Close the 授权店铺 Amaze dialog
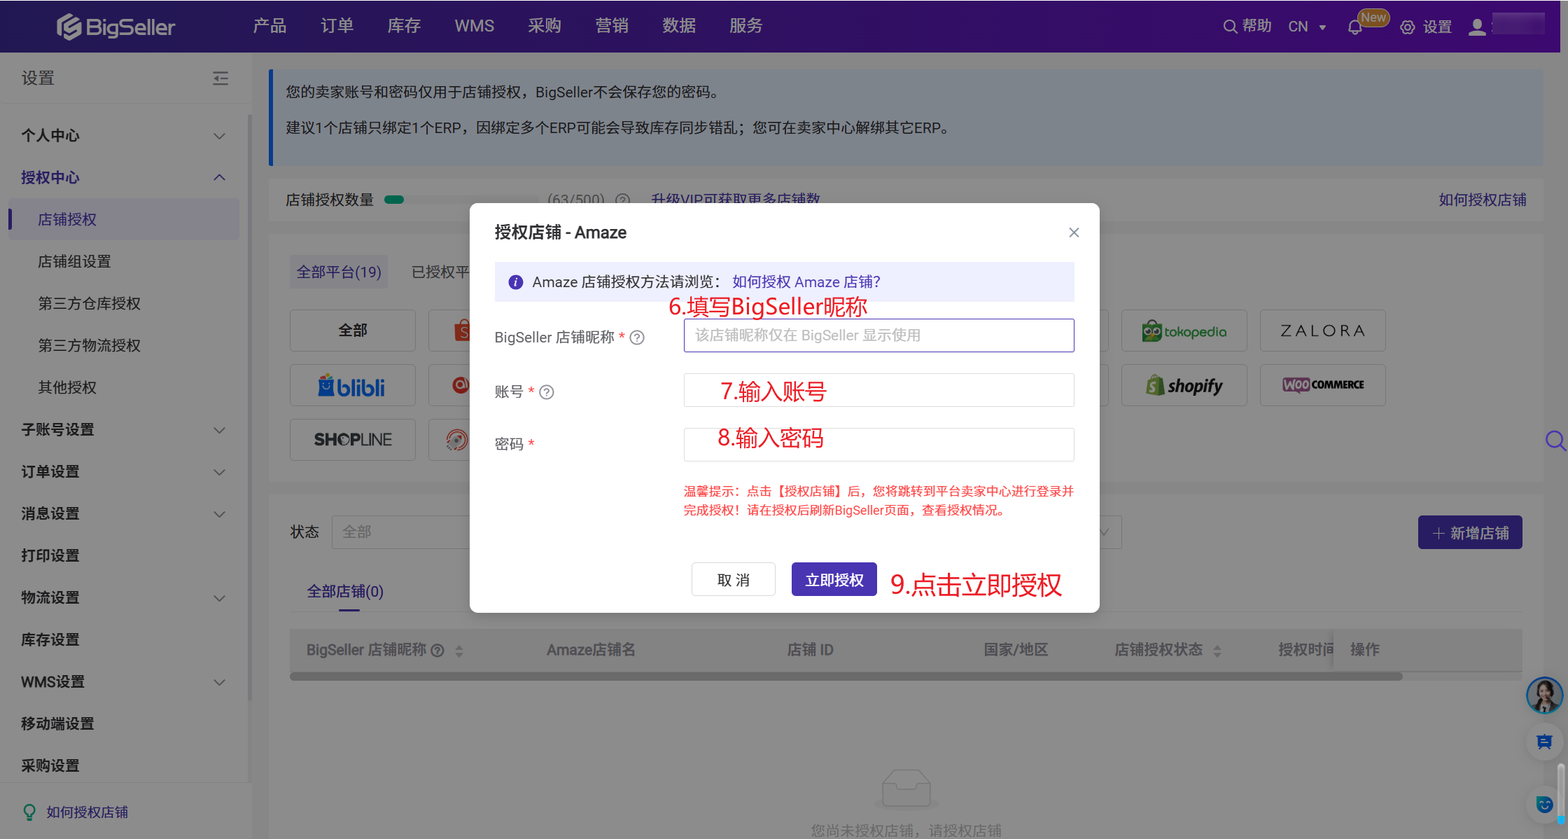The height and width of the screenshot is (839, 1568). click(x=1074, y=233)
